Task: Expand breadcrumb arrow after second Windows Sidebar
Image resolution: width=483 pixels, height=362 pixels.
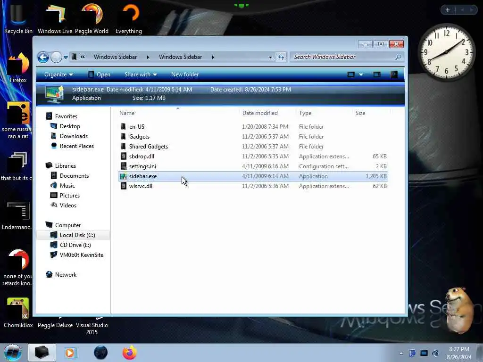Action: point(213,57)
